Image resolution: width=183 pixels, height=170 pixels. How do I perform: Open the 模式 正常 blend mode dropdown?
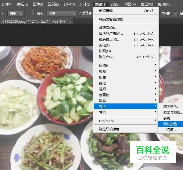coord(61,14)
